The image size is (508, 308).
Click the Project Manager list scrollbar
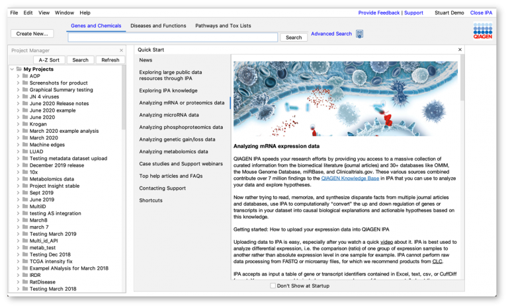[x=124, y=97]
